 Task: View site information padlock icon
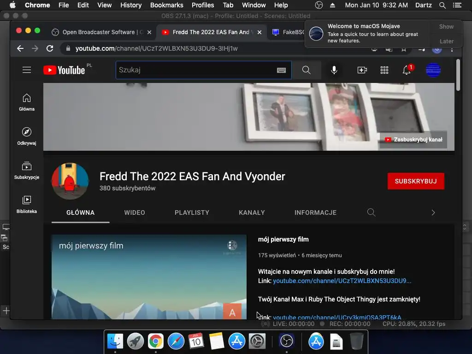[x=68, y=48]
